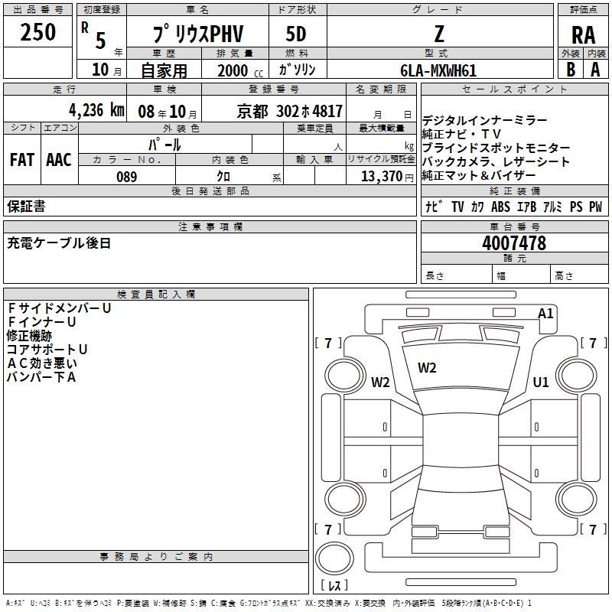Click ABS in genuine equipment row
This screenshot has width=612, height=612.
click(x=500, y=207)
